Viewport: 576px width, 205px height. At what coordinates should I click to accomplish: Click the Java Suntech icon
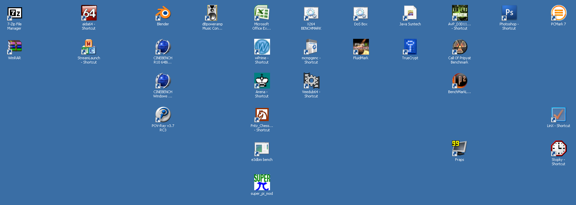(410, 13)
